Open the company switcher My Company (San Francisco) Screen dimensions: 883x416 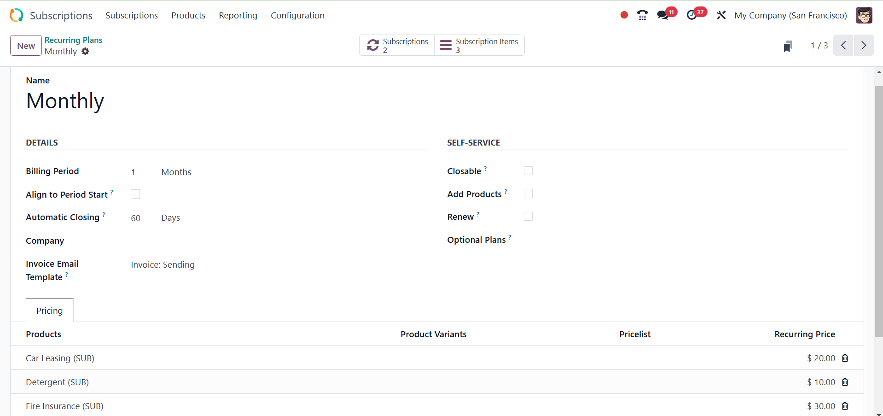coord(790,15)
